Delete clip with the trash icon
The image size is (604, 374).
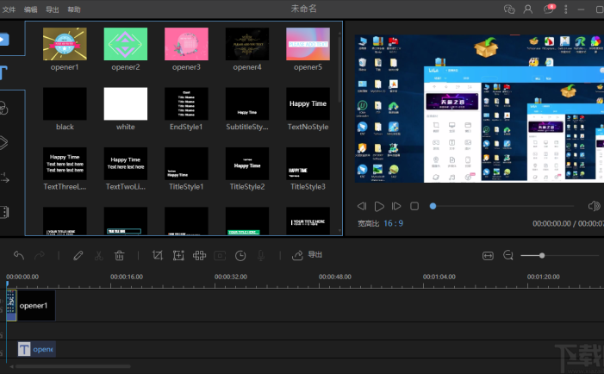coord(120,255)
